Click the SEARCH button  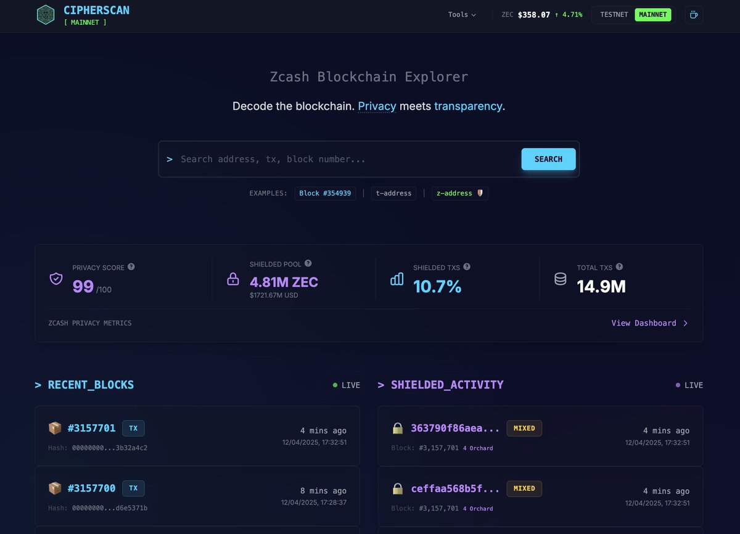[548, 159]
